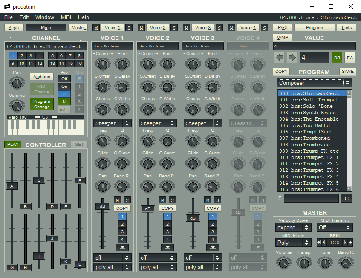Click the Master Volume knob
The width and height of the screenshot is (361, 278).
point(283,263)
